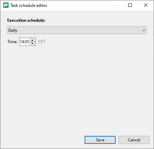Image resolution: width=154 pixels, height=149 pixels.
Task: Click the green app icon in title bar
Action: (6, 5)
